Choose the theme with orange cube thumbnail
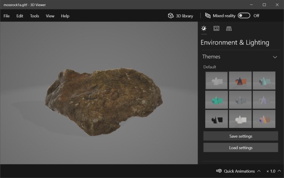The width and height of the screenshot is (284, 178). [240, 80]
